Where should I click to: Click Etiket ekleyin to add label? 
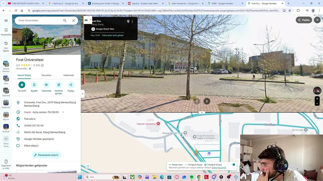[x=31, y=146]
